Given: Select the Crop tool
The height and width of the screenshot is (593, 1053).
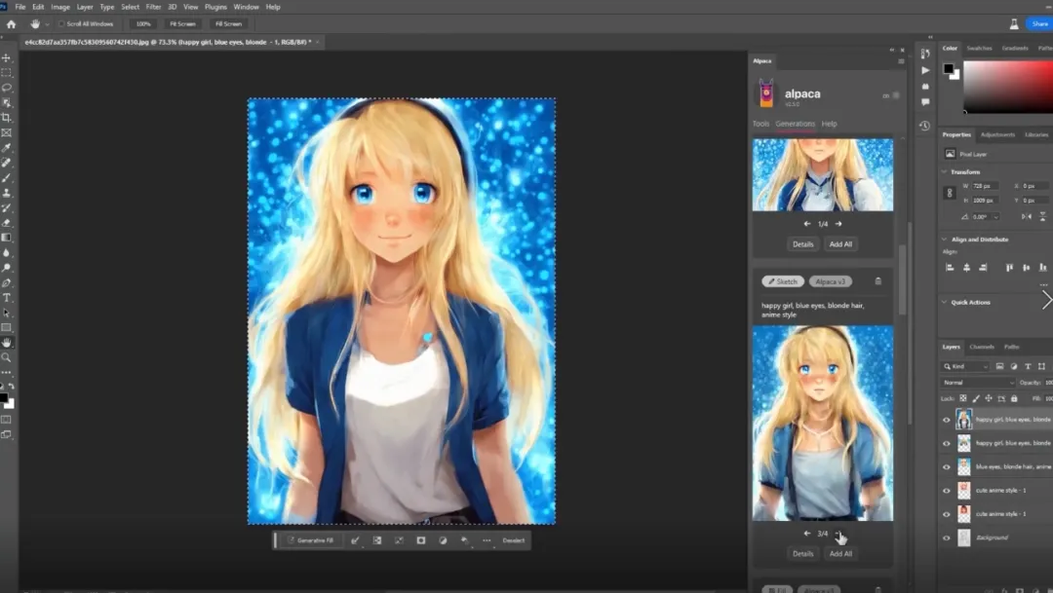Looking at the screenshot, I should pos(7,118).
